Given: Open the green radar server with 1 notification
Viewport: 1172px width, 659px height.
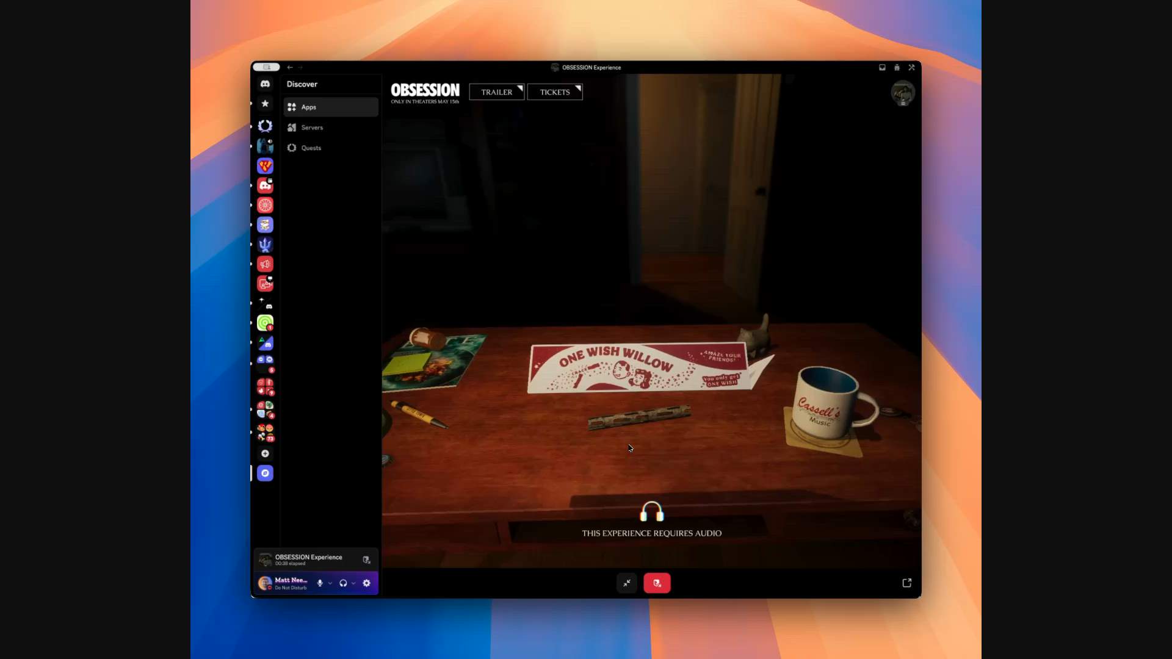Looking at the screenshot, I should pos(265,323).
